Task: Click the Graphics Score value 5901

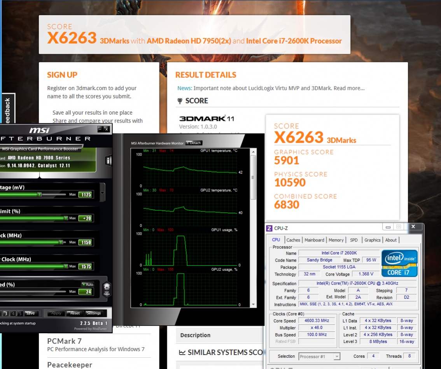Action: click(x=287, y=161)
